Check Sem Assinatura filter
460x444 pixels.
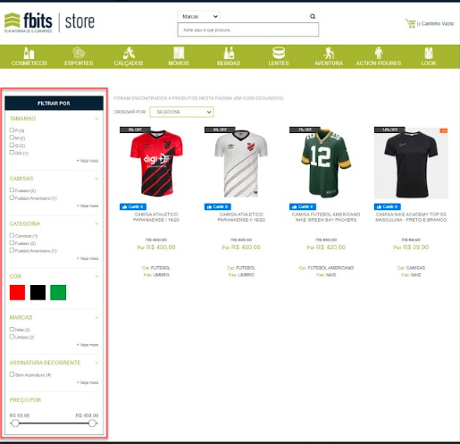coord(12,374)
